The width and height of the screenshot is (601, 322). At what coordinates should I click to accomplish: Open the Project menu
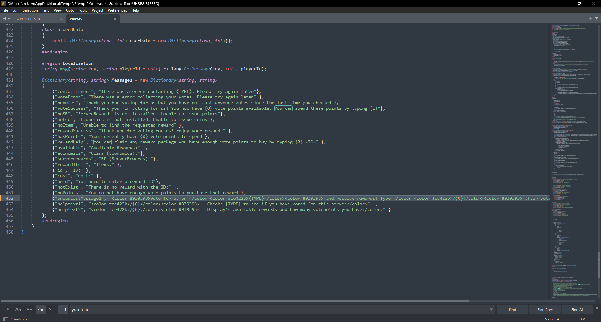pyautogui.click(x=97, y=10)
